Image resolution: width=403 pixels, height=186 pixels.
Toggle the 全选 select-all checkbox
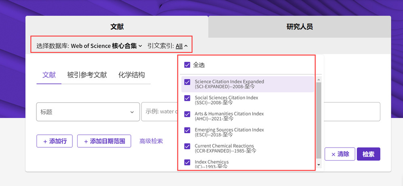click(x=187, y=65)
